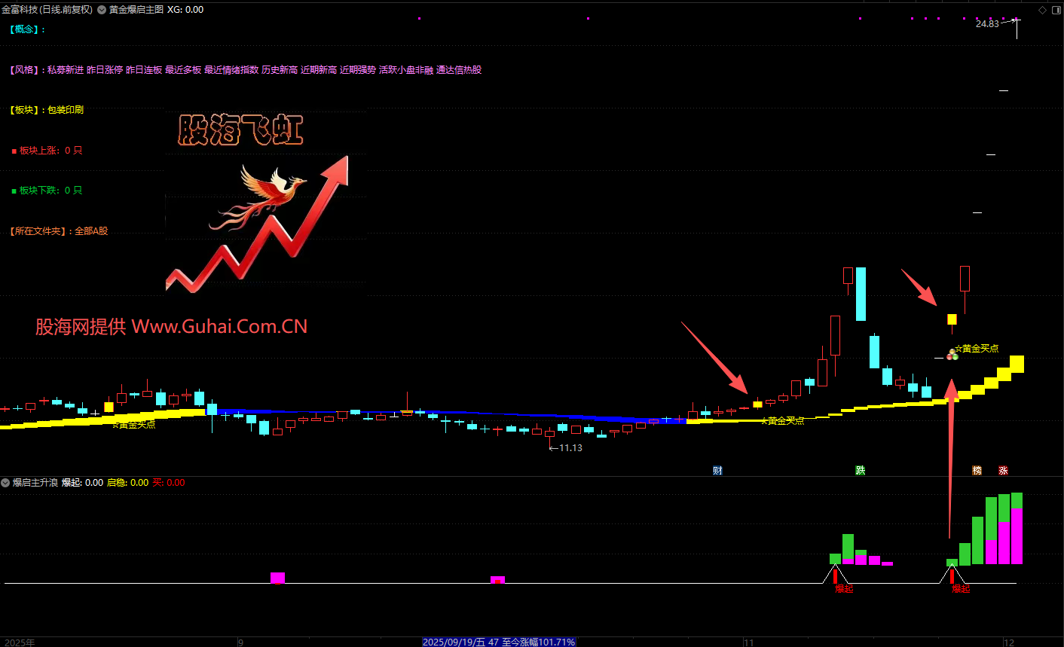Click the 金富科技 (日线.前复权) title
Screen dimensions: 1064x647
pyautogui.click(x=47, y=10)
